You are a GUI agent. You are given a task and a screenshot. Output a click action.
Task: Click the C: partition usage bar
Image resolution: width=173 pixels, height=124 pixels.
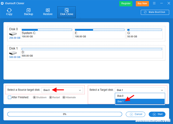(x=47, y=30)
